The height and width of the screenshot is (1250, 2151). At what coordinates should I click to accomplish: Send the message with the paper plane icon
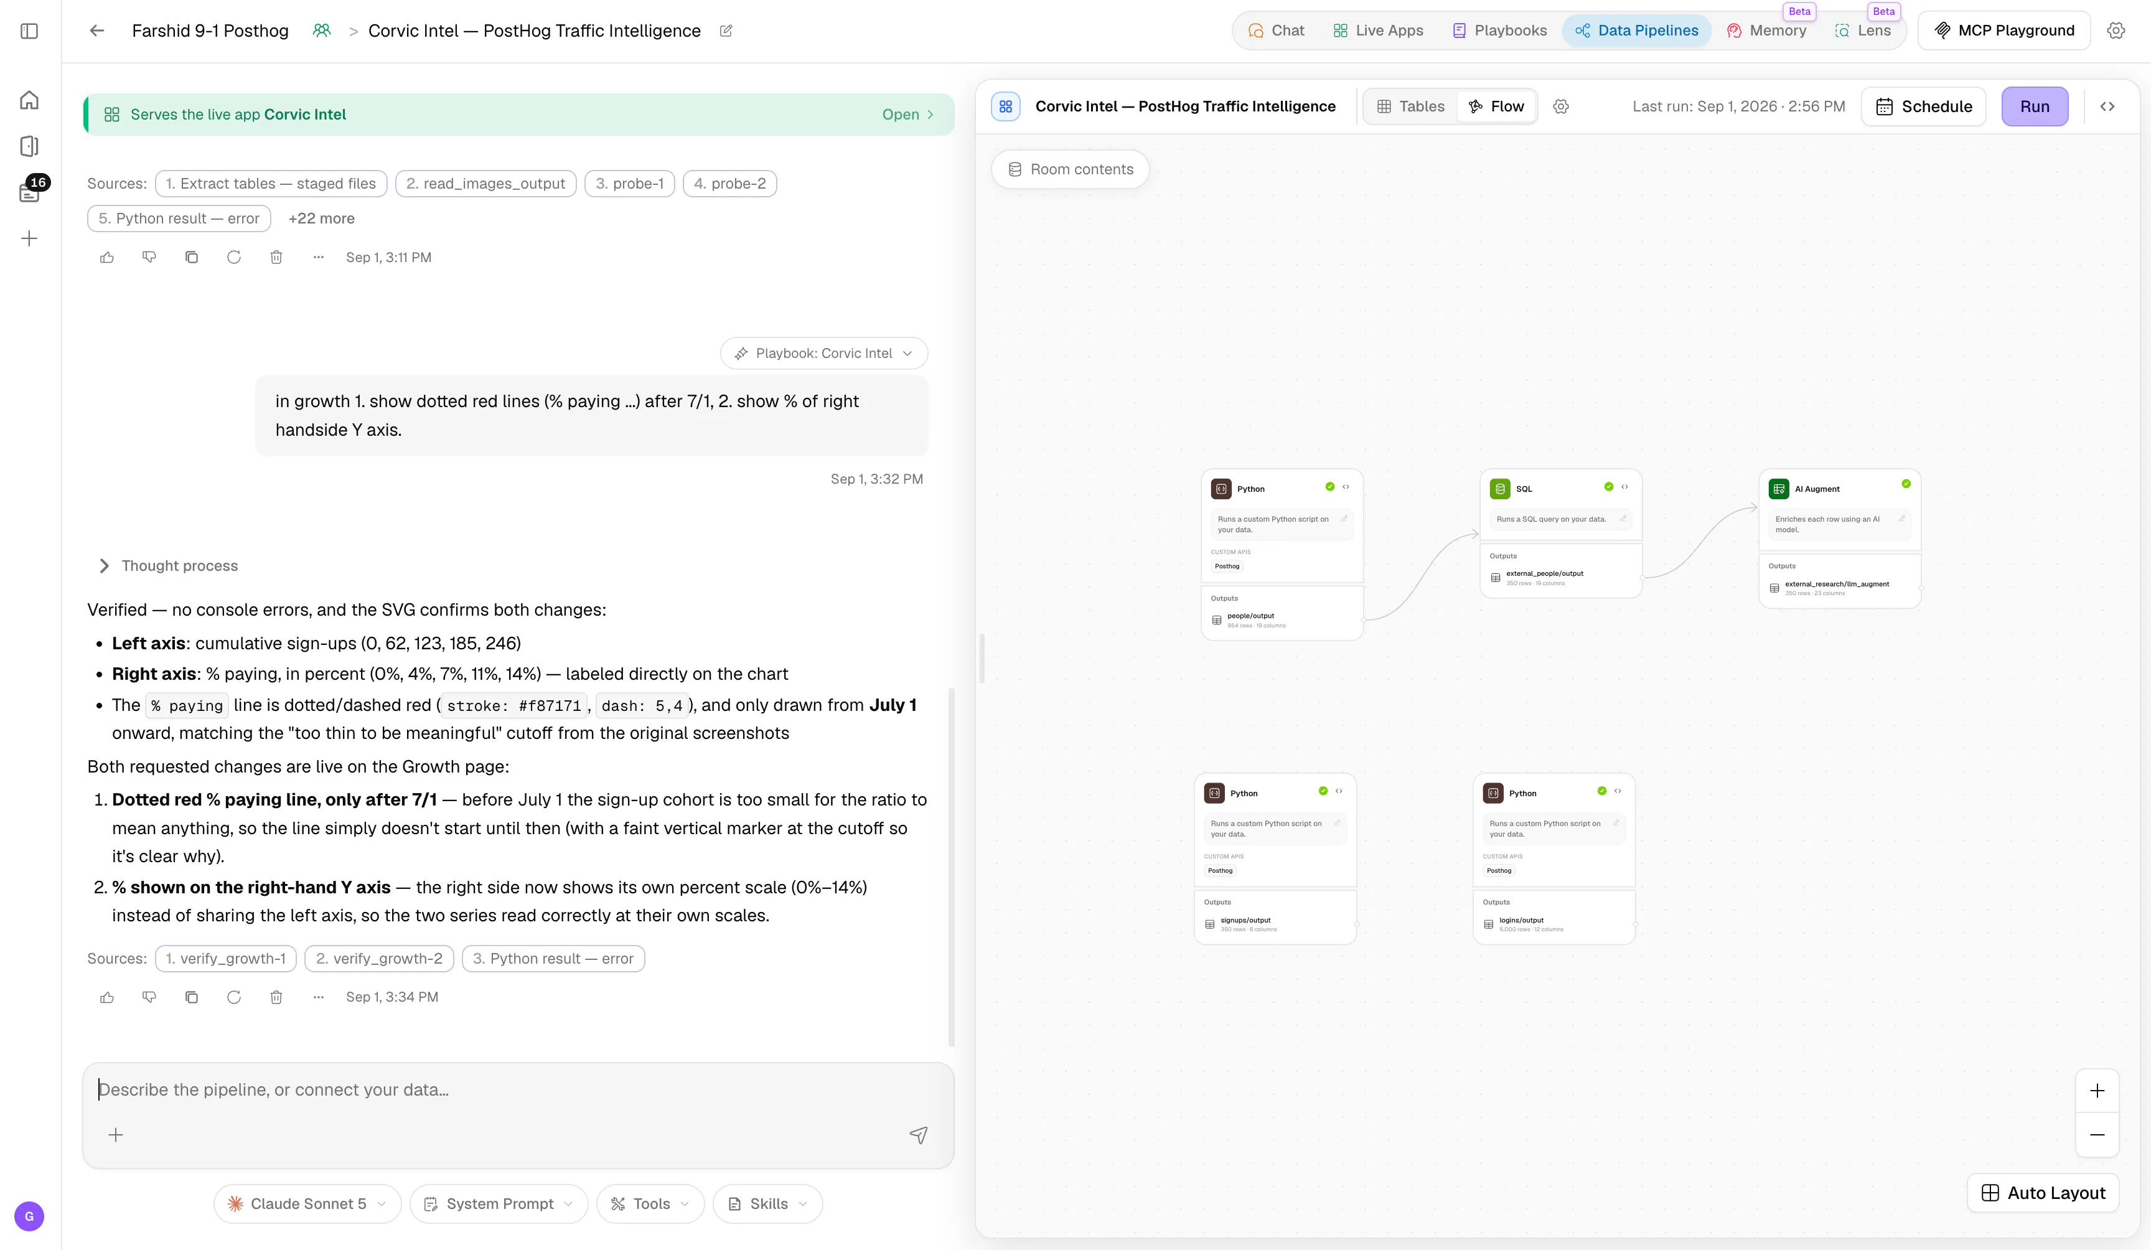tap(919, 1135)
